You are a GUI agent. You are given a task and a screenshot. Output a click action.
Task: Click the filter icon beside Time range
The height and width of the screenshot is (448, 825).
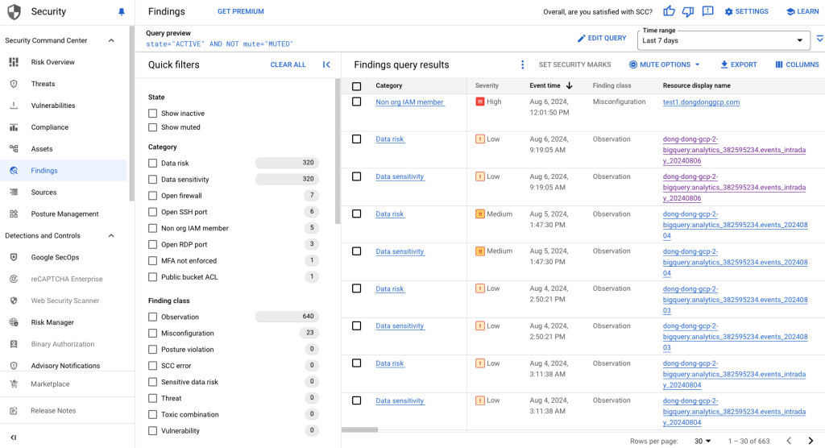819,39
